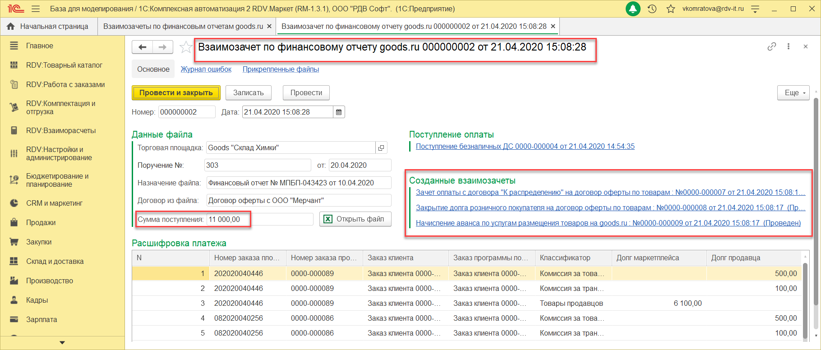Open Поступление безналичных ДС payment link
Image resolution: width=821 pixels, height=350 pixels.
525,146
